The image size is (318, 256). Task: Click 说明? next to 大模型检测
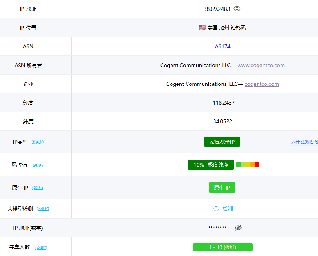pos(43,209)
